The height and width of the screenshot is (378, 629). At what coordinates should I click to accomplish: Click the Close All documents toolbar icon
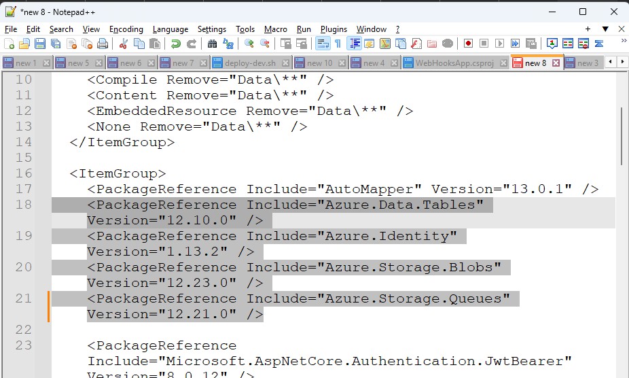coord(87,44)
